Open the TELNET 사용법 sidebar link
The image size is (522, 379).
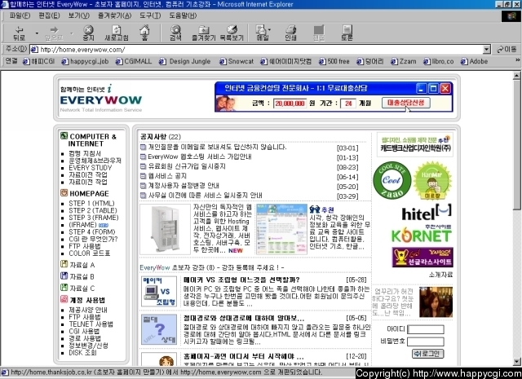pyautogui.click(x=91, y=324)
